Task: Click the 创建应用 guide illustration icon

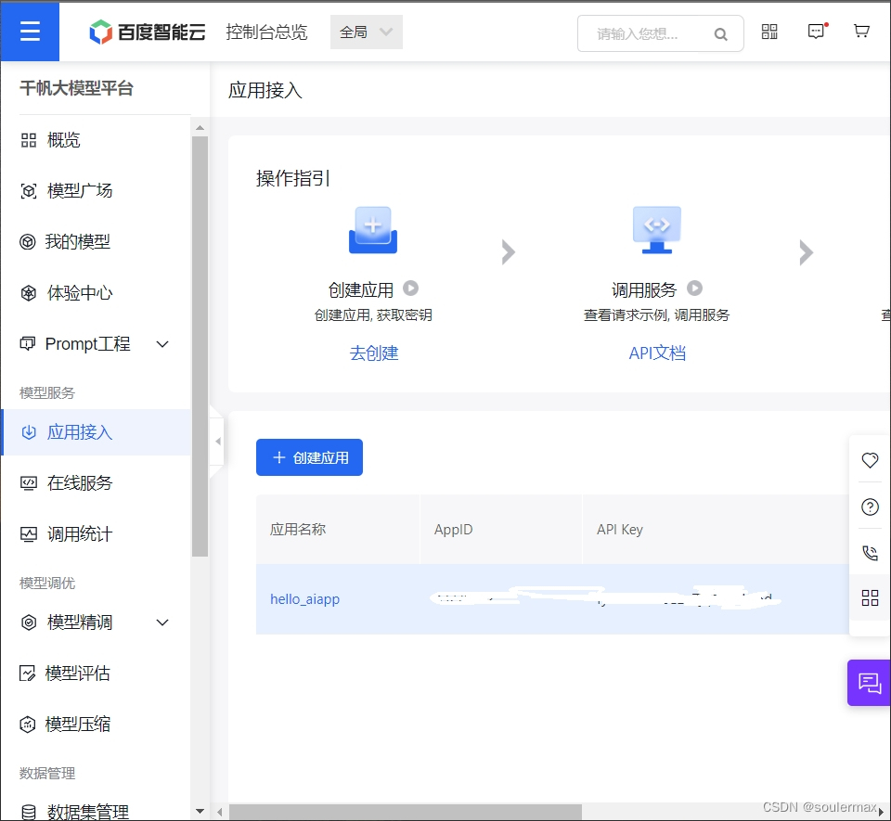Action: (373, 230)
